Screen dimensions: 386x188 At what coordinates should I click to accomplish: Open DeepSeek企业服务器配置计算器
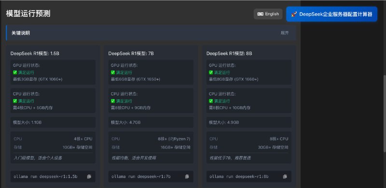[331, 14]
